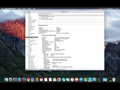Open the Trash in the Dock
Image resolution: width=120 pixels, height=90 pixels.
pos(114,80)
